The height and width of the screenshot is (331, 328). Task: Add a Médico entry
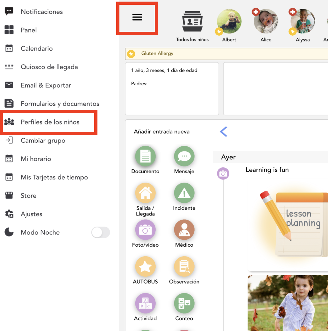point(184,230)
